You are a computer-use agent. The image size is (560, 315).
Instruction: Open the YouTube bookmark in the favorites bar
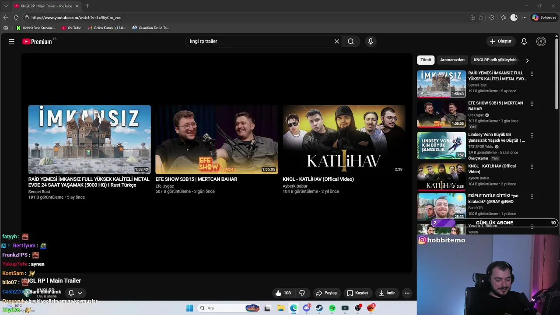coord(71,28)
